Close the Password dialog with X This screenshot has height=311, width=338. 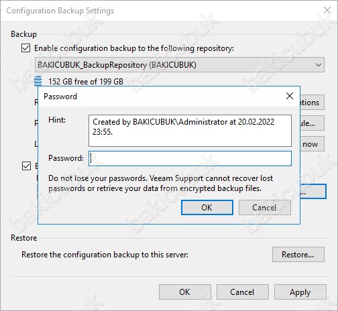290,96
